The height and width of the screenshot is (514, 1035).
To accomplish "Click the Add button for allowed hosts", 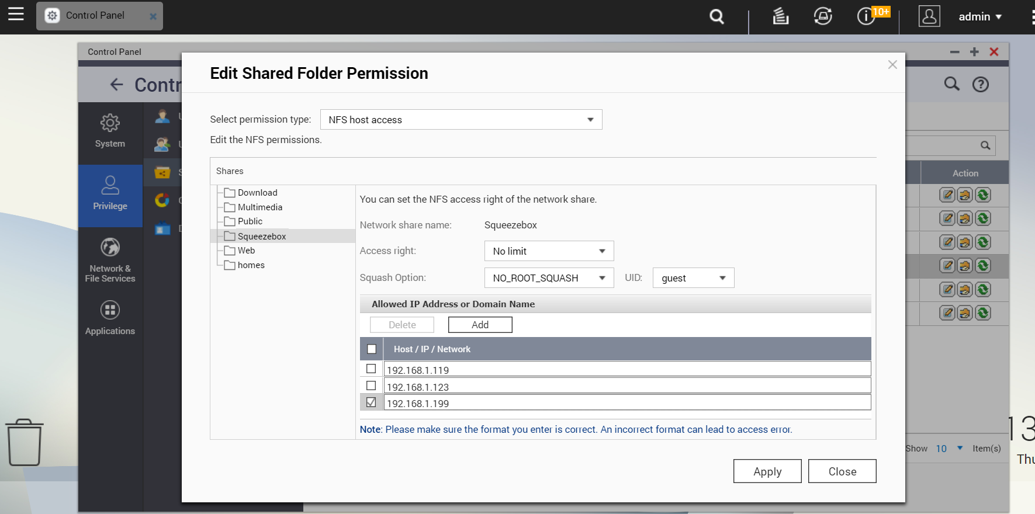I will 480,325.
